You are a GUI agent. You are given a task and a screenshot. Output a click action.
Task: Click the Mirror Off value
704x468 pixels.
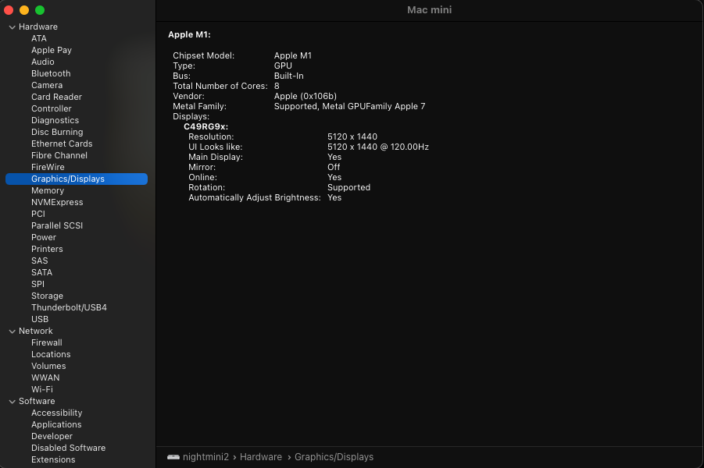[334, 167]
